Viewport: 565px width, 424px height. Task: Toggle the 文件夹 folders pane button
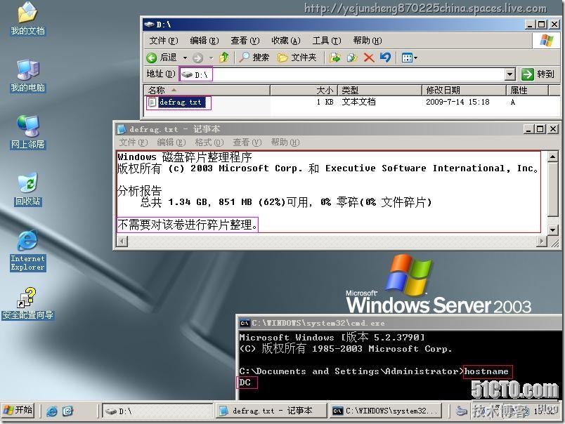click(x=297, y=58)
